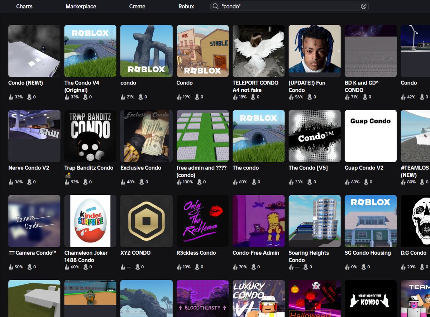
Task: Open the free admin (condo) grass thumbnail
Action: (x=202, y=136)
